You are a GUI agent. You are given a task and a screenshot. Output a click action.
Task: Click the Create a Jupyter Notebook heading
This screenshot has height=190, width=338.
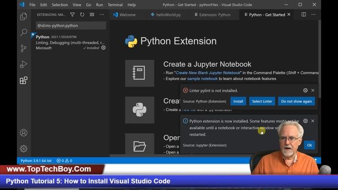pos(207,64)
